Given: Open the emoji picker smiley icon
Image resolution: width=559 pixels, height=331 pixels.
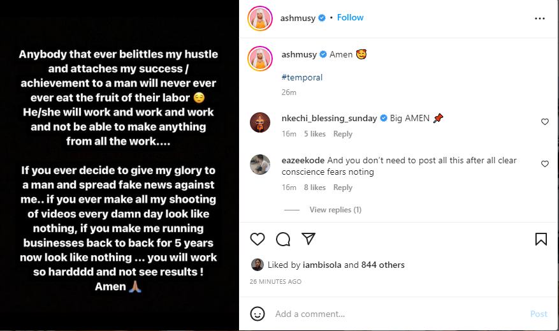Looking at the screenshot, I should [258, 314].
